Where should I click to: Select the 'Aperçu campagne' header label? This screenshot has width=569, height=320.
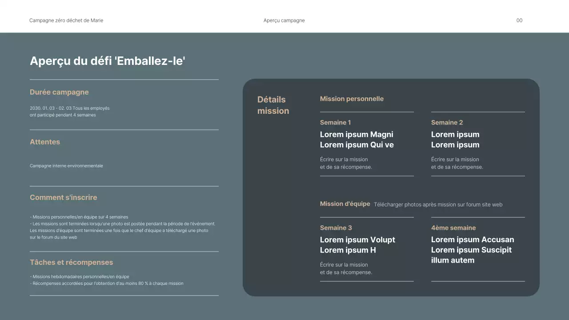284,20
